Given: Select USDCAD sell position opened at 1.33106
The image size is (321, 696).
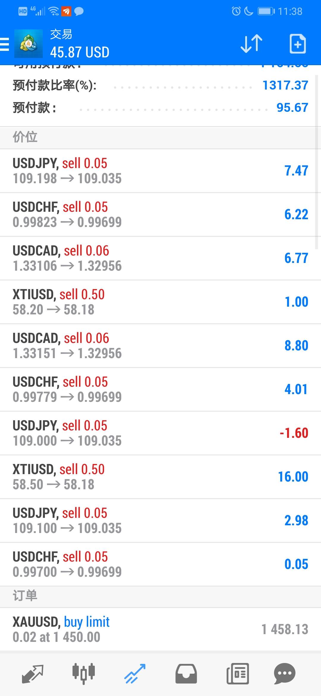Looking at the screenshot, I should [160, 258].
